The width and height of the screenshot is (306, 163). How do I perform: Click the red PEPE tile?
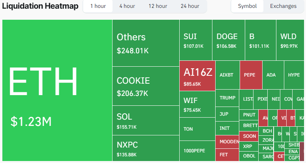tap(251, 75)
